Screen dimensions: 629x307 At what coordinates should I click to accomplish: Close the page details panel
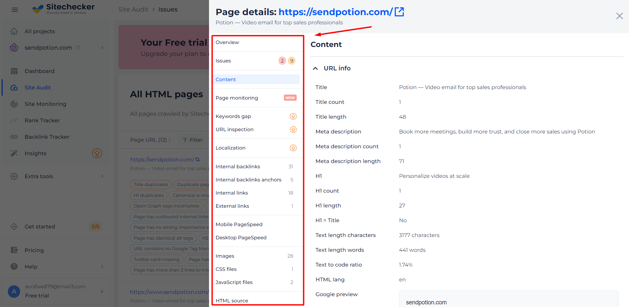[619, 16]
